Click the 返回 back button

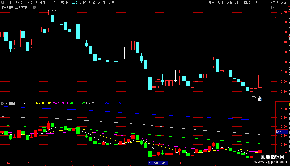click(283, 2)
